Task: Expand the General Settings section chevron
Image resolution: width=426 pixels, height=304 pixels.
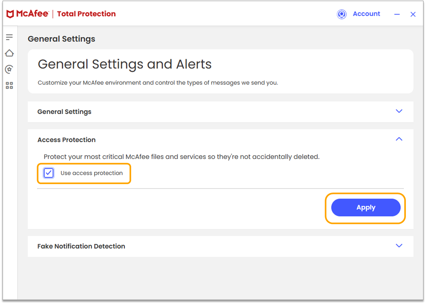Action: [399, 111]
